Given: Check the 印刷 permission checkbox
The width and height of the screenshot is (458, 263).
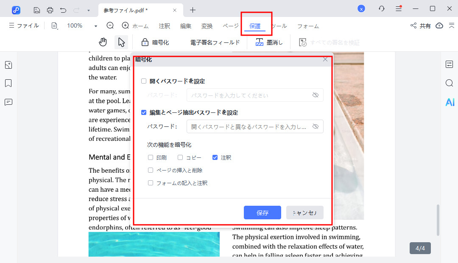Looking at the screenshot, I should click(150, 157).
